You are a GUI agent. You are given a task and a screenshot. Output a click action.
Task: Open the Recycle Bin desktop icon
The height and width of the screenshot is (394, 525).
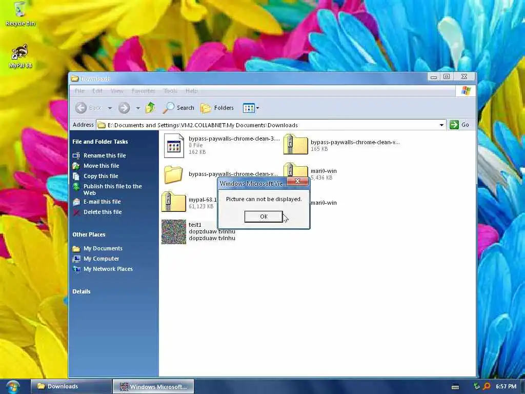pyautogui.click(x=20, y=13)
